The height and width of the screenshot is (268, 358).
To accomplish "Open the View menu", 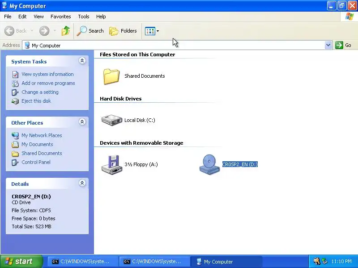I will [38, 17].
